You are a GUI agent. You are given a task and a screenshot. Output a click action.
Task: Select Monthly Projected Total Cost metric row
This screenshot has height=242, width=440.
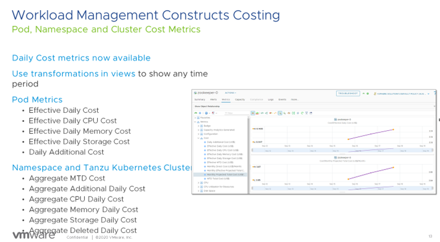click(220, 175)
